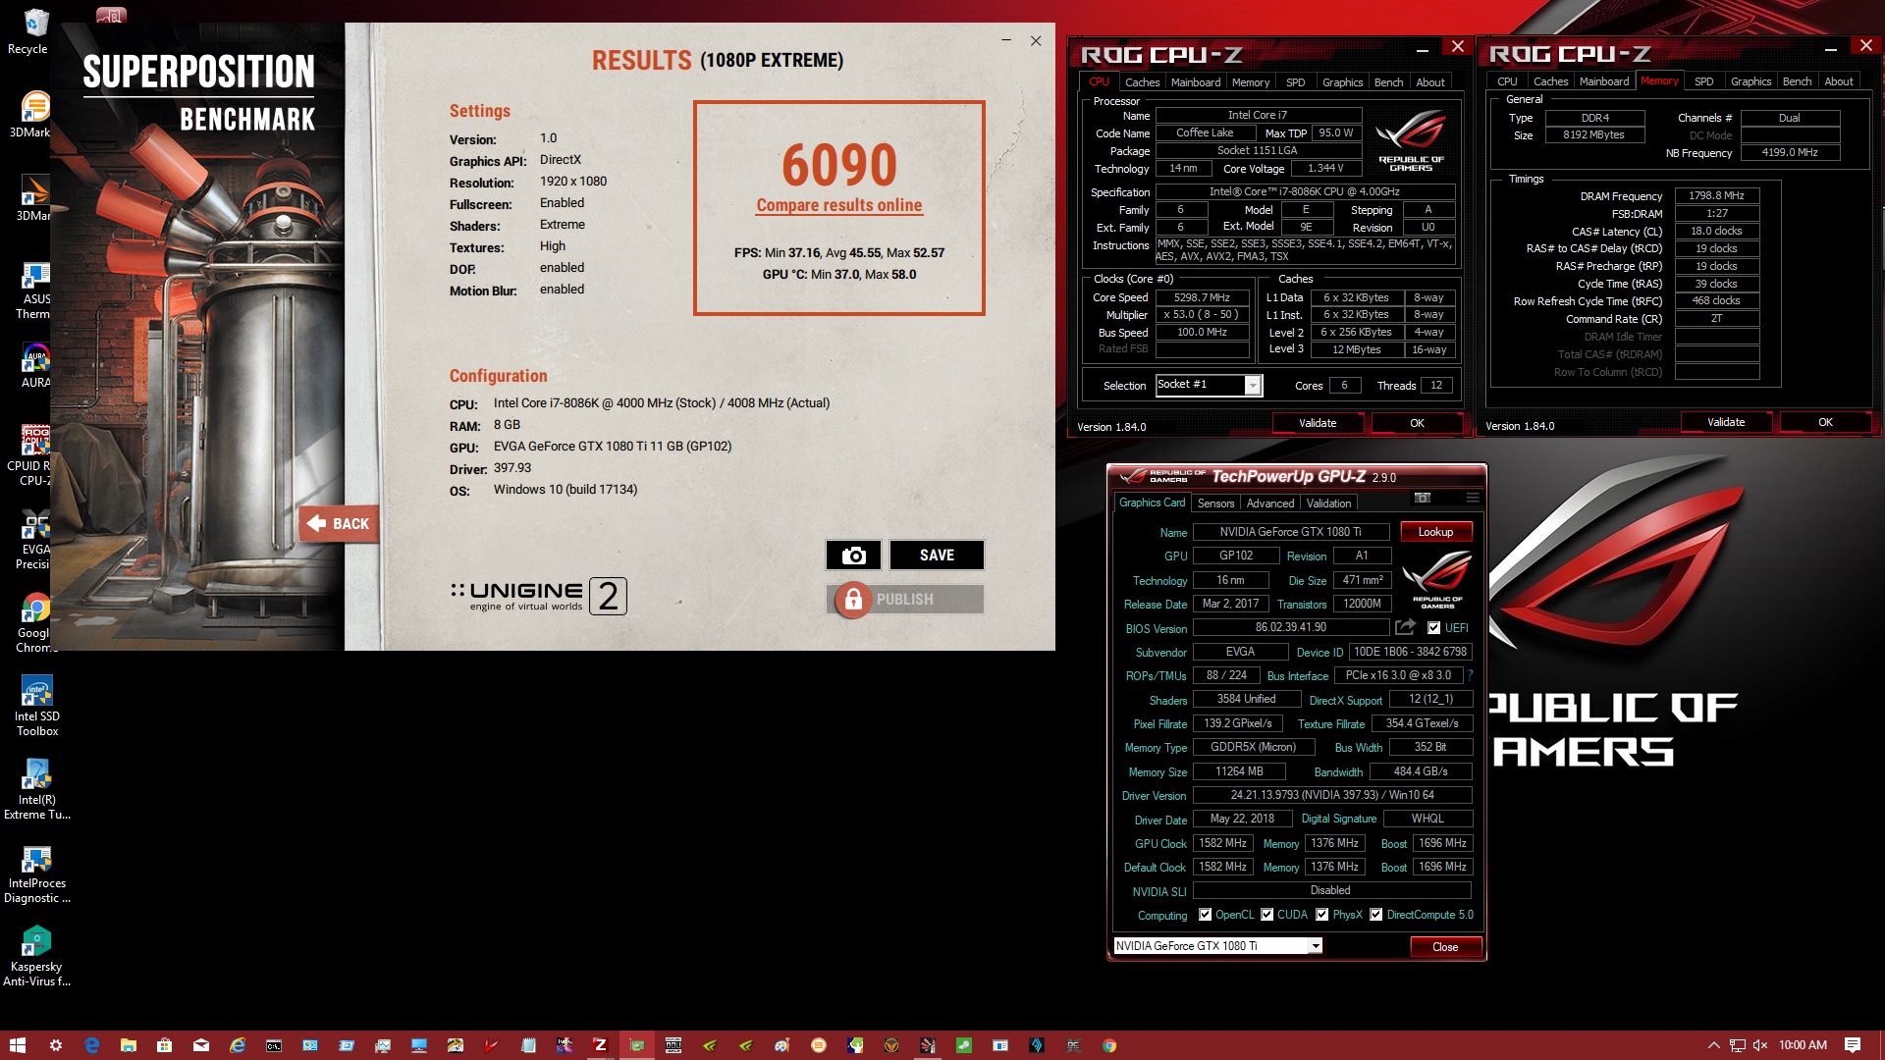Viewport: 1885px width, 1060px height.
Task: Click the red Z icon in the taskbar
Action: pos(600,1045)
